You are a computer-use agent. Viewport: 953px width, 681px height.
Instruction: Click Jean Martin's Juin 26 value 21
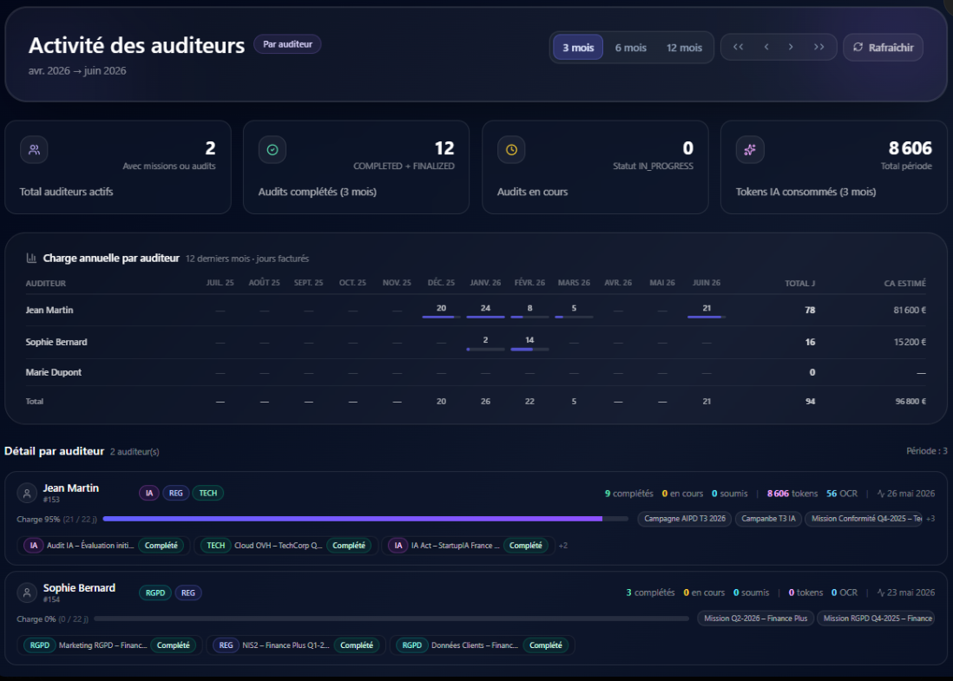tap(707, 308)
